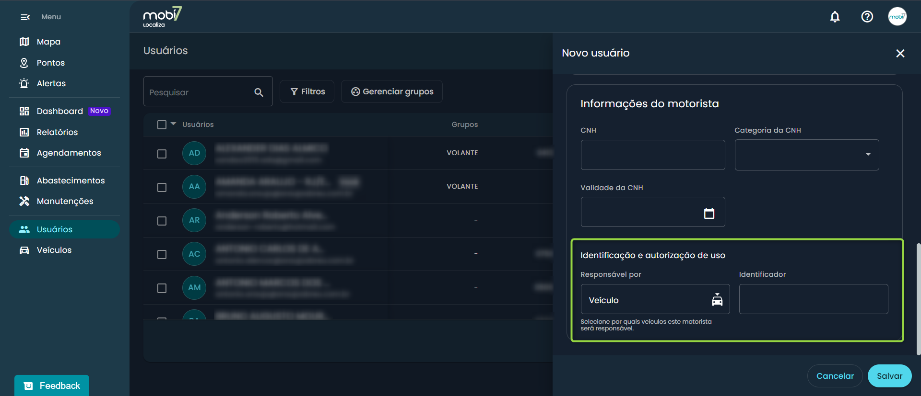
Task: Open the user profile avatar
Action: click(x=897, y=16)
